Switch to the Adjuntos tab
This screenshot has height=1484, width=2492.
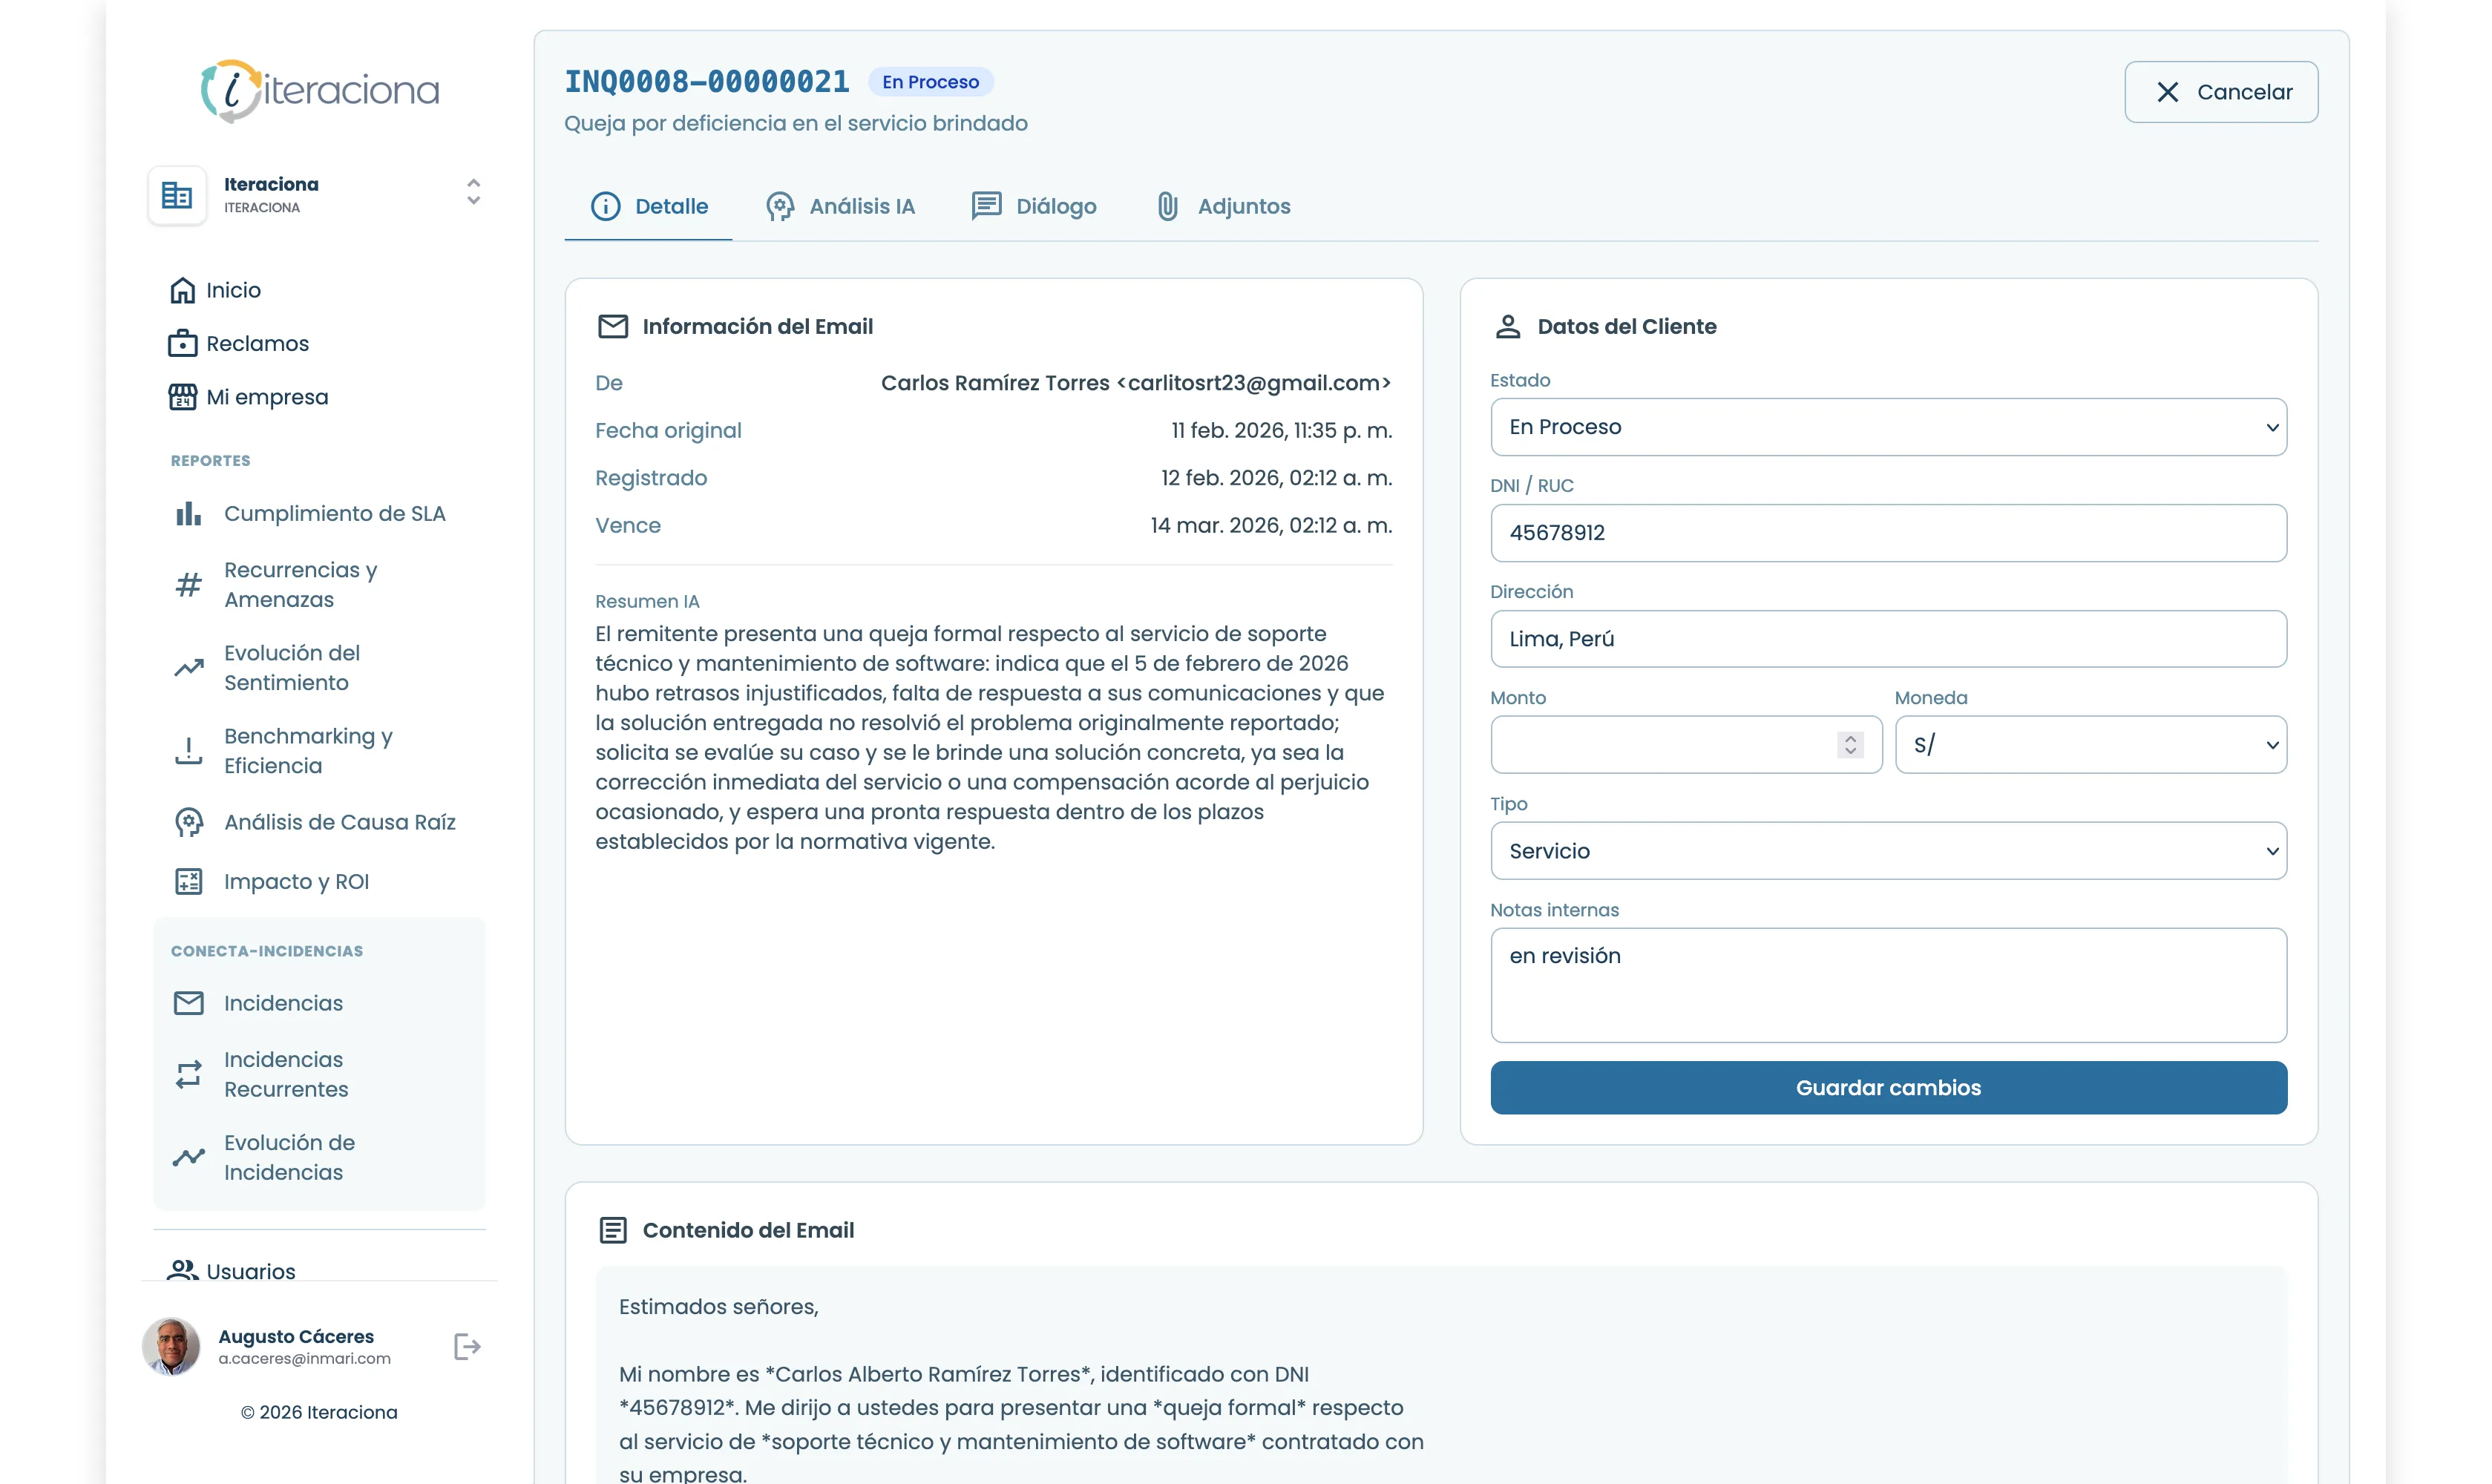pos(1222,206)
